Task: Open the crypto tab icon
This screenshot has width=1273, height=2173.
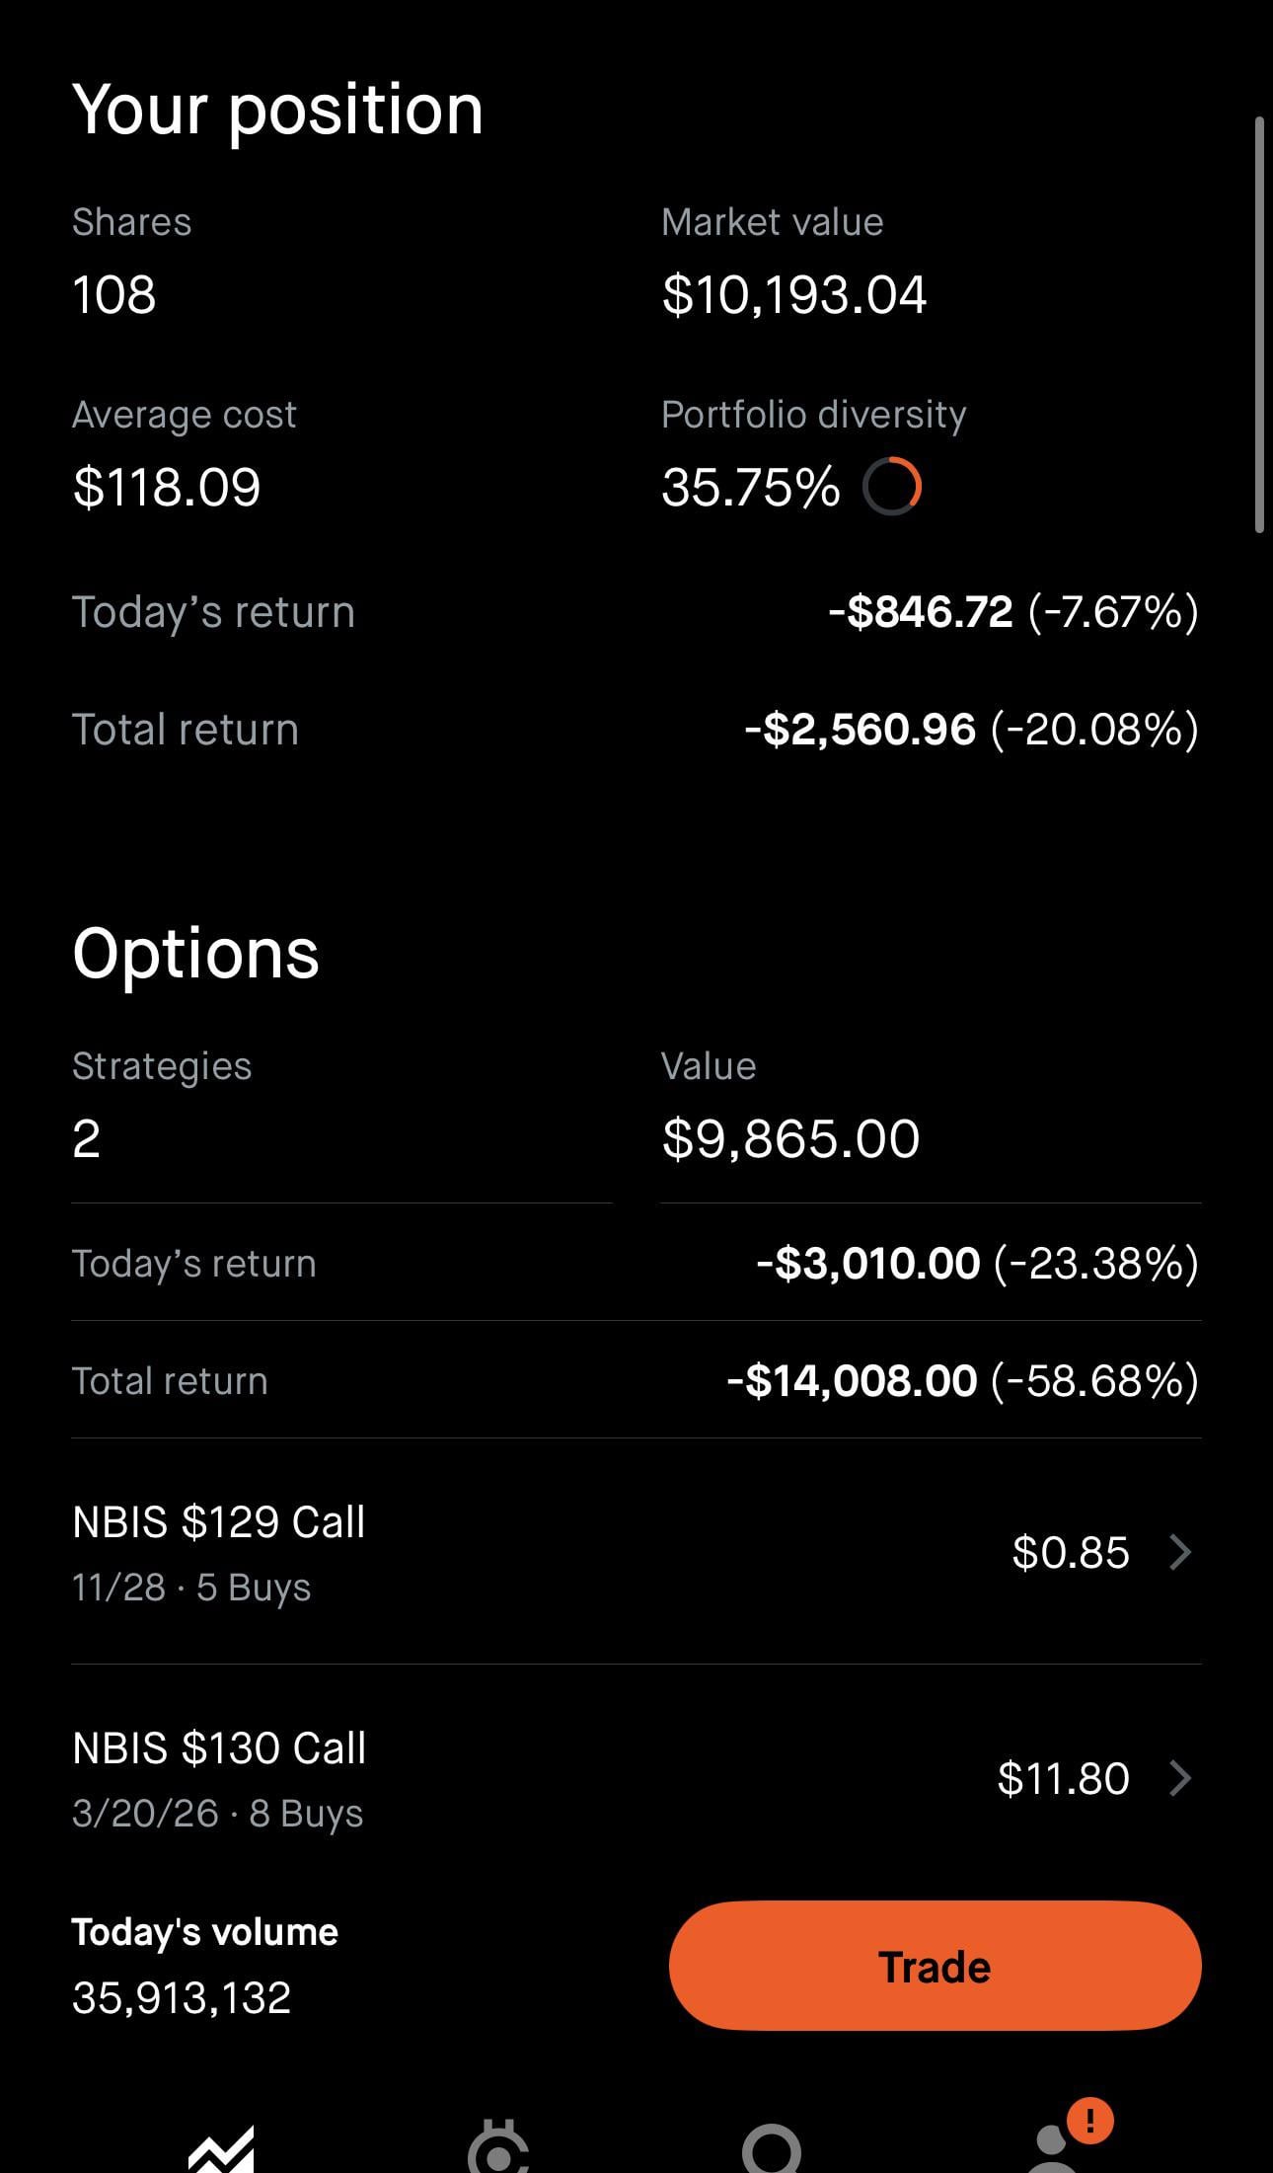Action: (x=498, y=2148)
